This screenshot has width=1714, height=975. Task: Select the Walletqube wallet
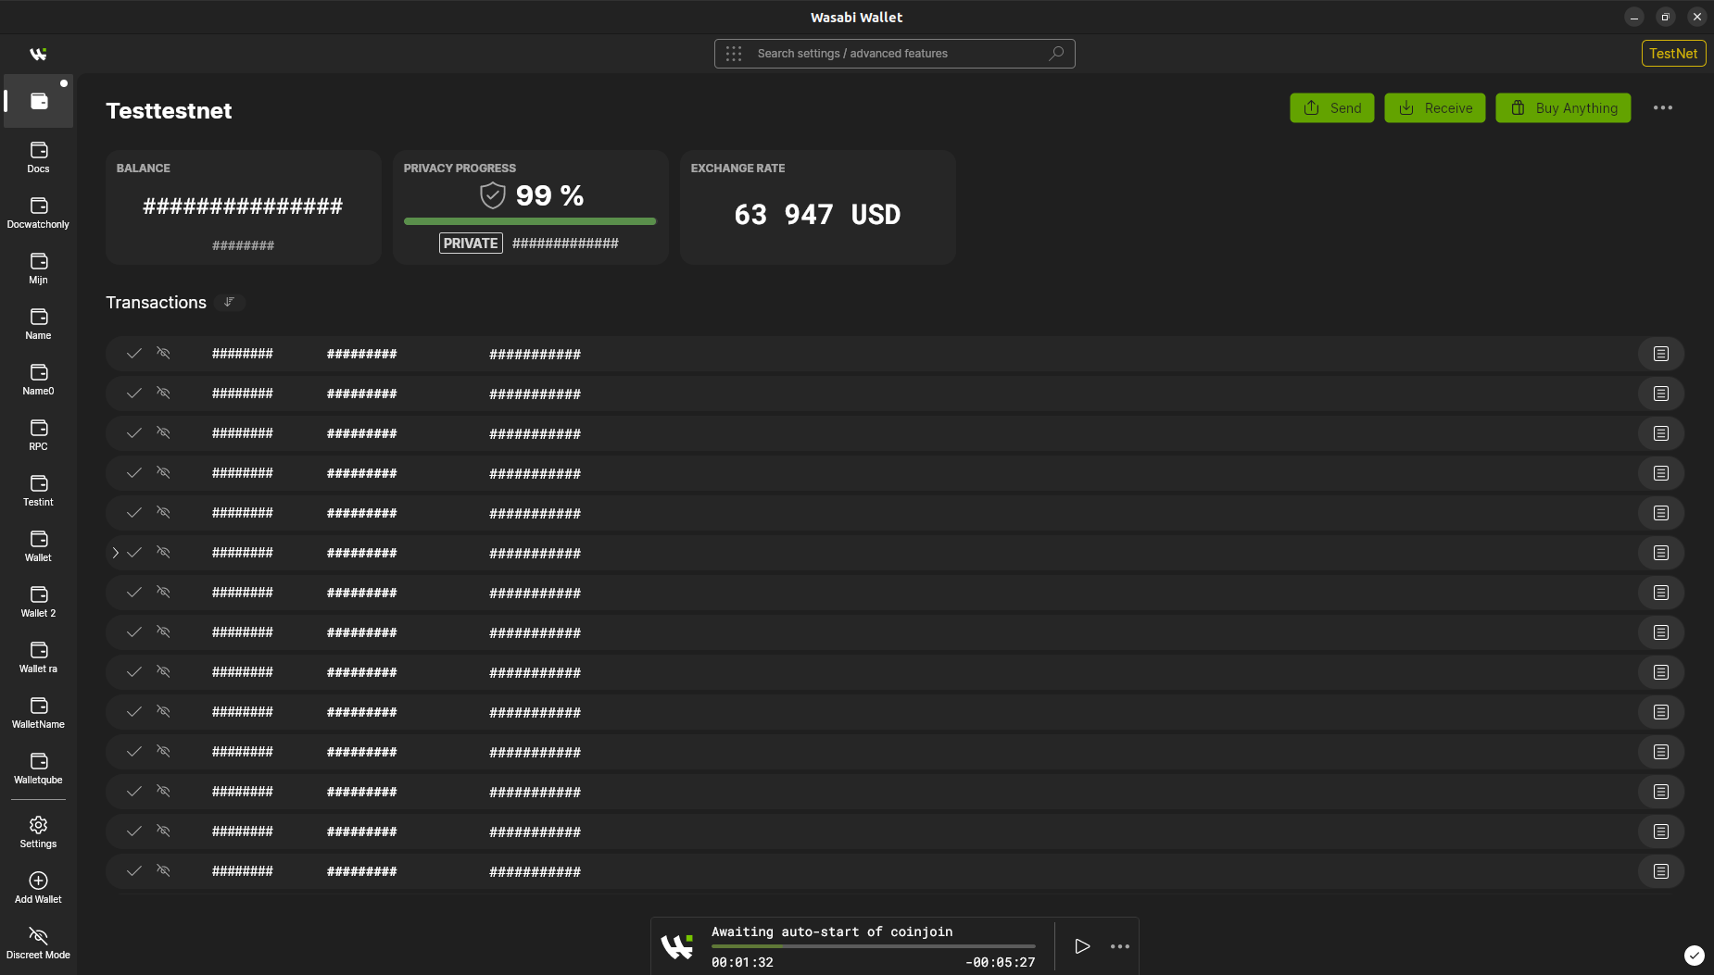[38, 768]
